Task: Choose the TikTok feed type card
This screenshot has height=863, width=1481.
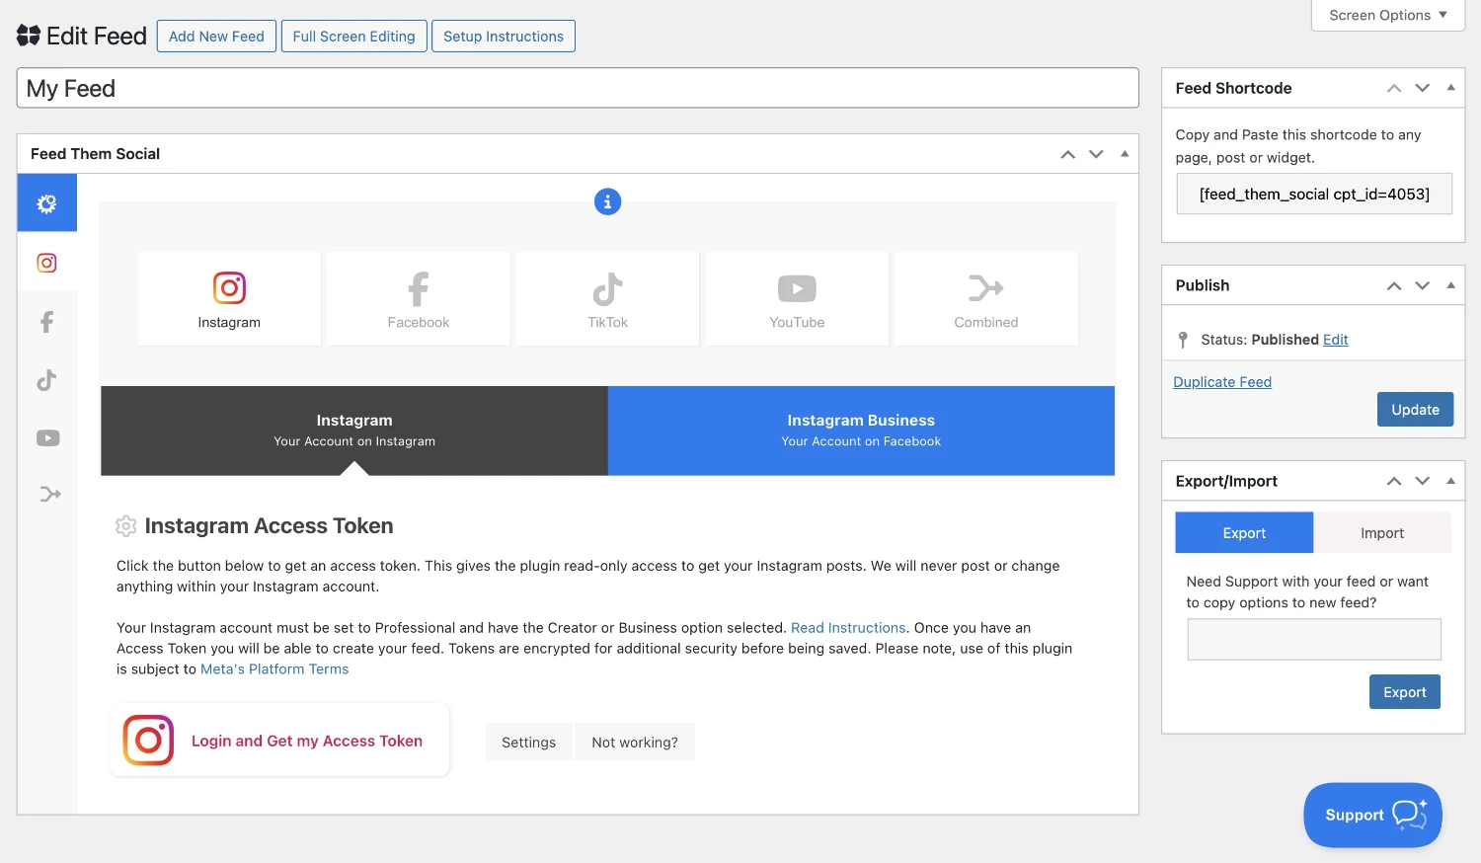Action: point(607,299)
